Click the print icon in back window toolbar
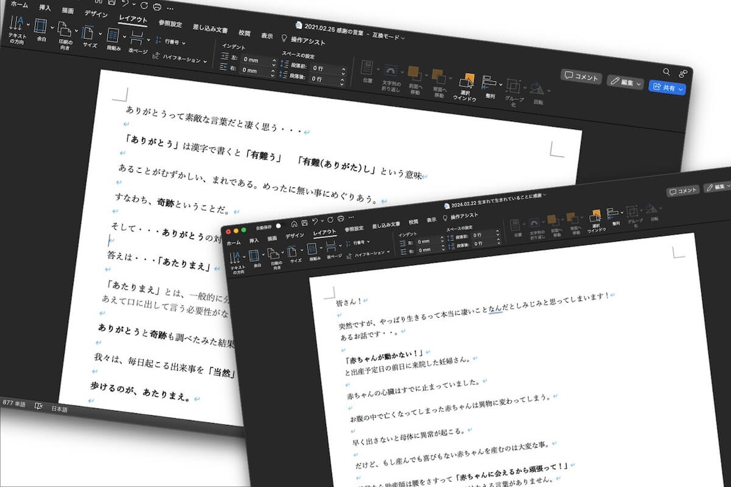 point(157,7)
